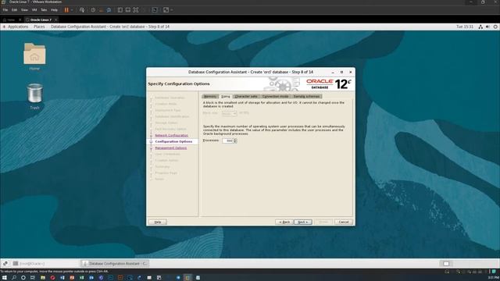
Task: Toggle the VMware sidebar library view icon
Action: pyautogui.click(x=120, y=10)
